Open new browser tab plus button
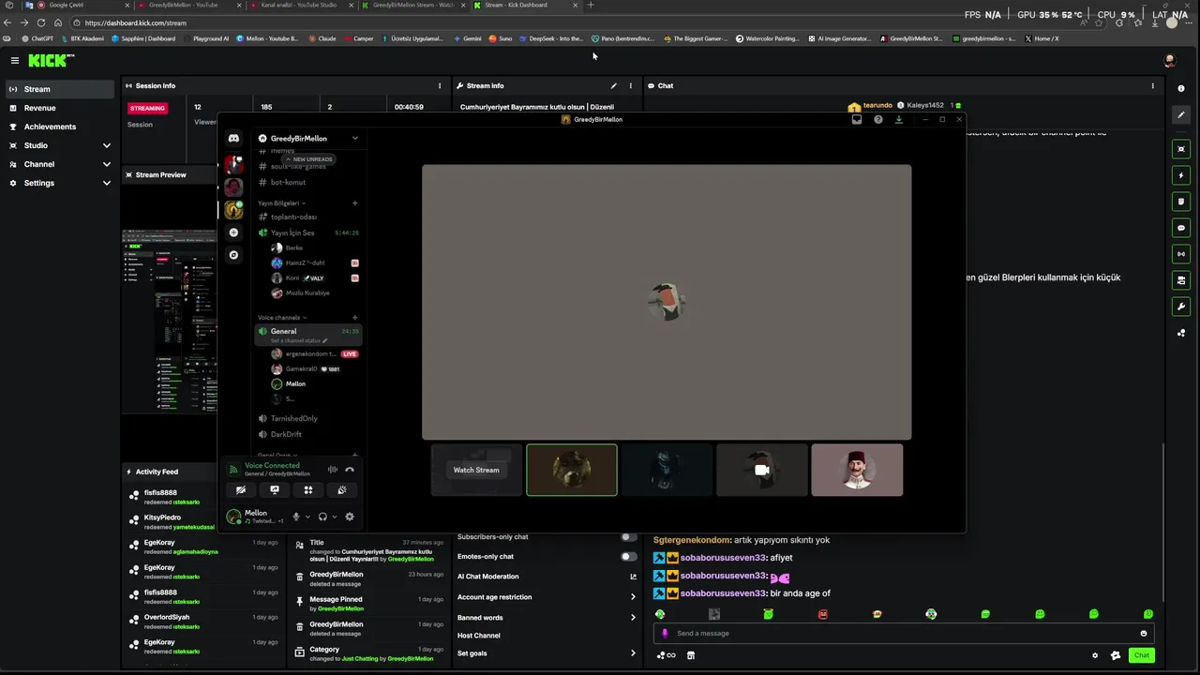 point(591,6)
